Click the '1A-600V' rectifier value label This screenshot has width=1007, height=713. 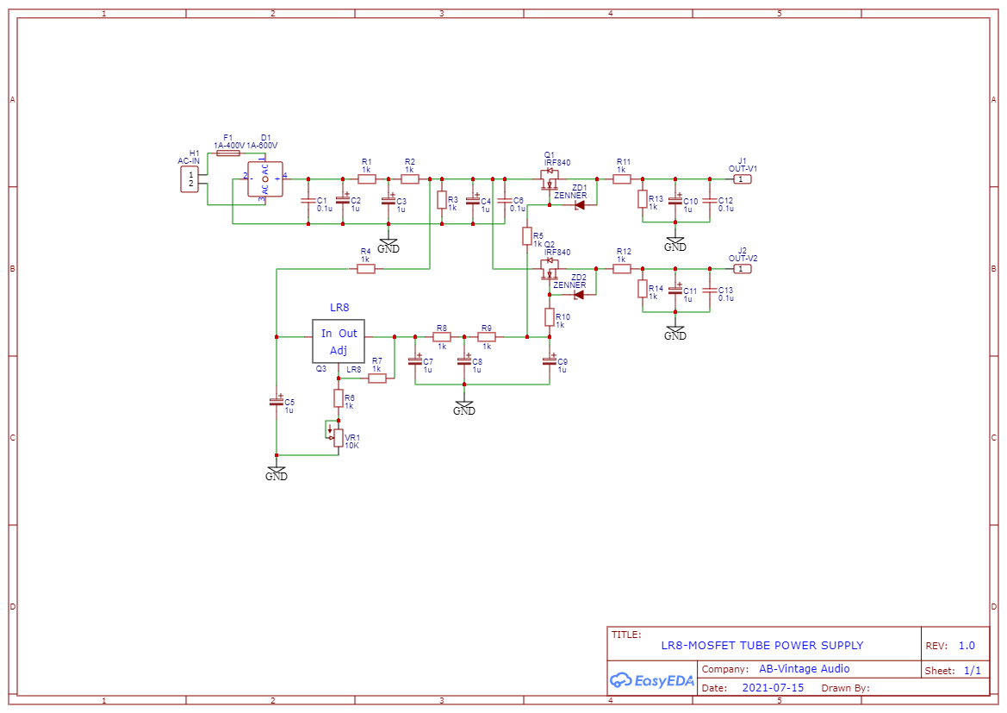(x=262, y=146)
